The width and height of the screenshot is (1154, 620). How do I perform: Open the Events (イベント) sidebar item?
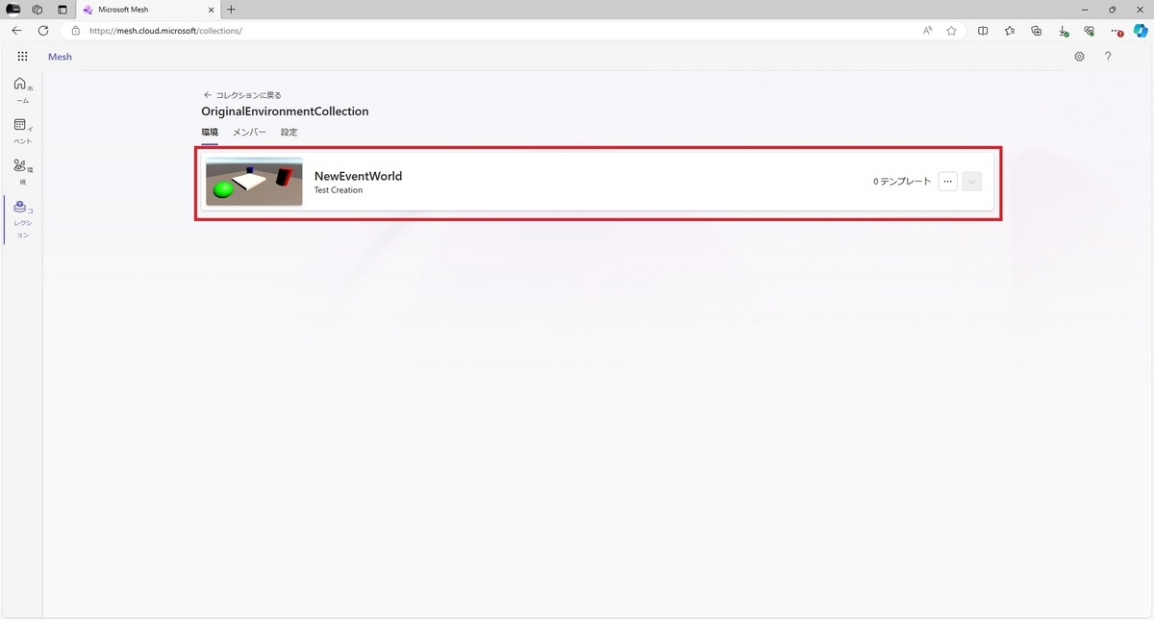coord(22,132)
